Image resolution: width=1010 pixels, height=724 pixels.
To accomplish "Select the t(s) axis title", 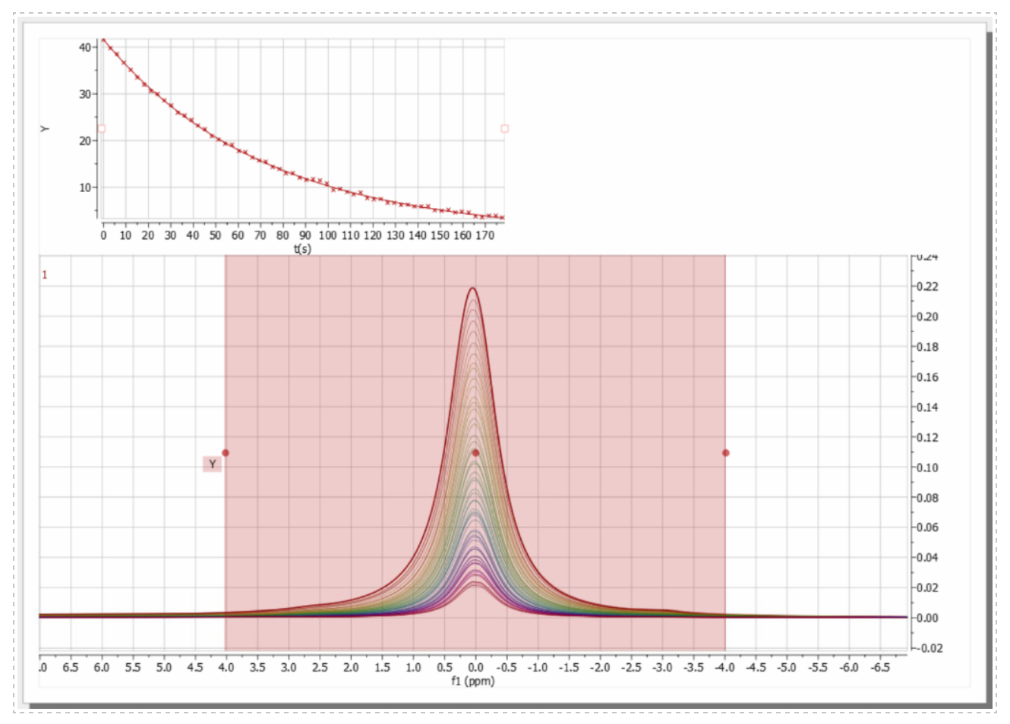I will coord(302,248).
